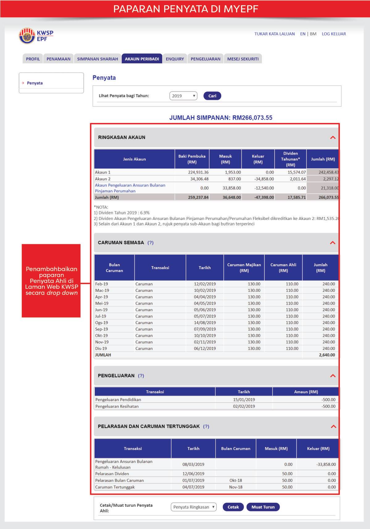Open Akaun Pengeluaran Ansuran Bulanan Pinjaman Perumahan link
370x529 pixels.
[130, 188]
